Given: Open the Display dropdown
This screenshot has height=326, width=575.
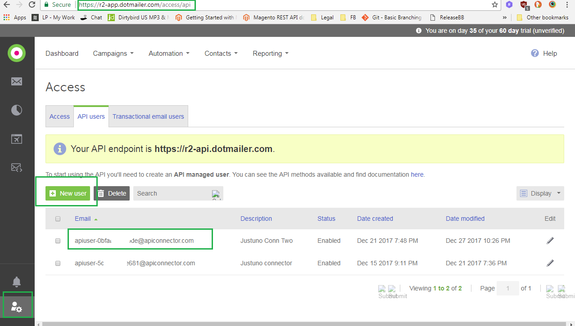Looking at the screenshot, I should pos(540,193).
